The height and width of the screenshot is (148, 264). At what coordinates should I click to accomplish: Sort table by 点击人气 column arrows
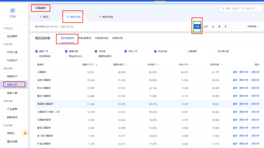[x=190, y=64]
